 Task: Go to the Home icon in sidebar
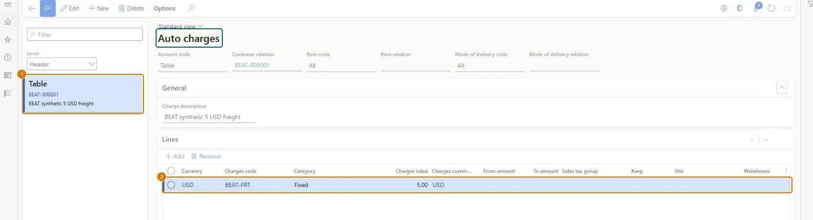click(7, 22)
